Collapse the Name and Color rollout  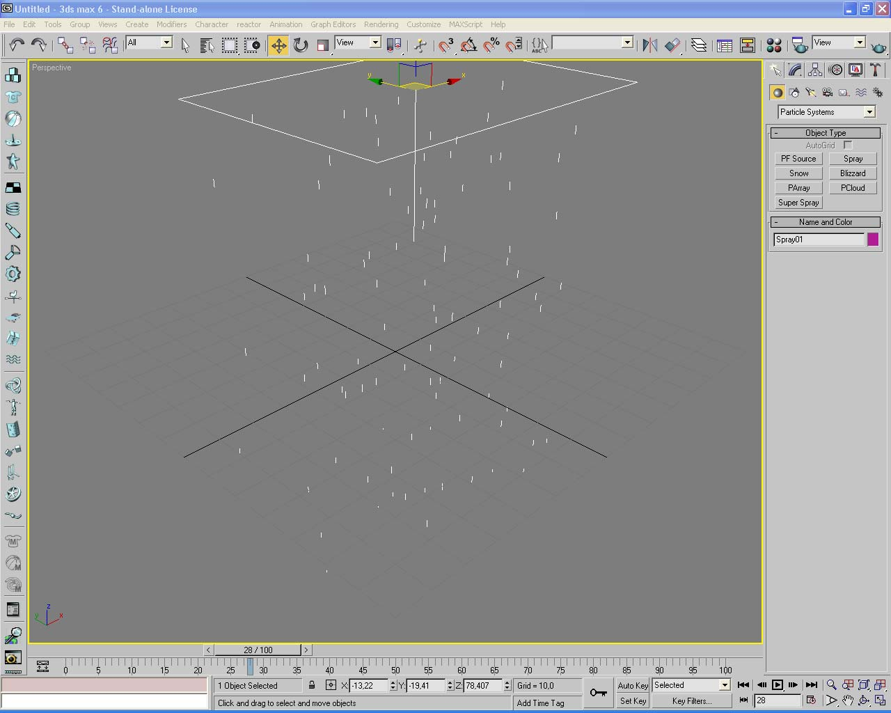(826, 222)
